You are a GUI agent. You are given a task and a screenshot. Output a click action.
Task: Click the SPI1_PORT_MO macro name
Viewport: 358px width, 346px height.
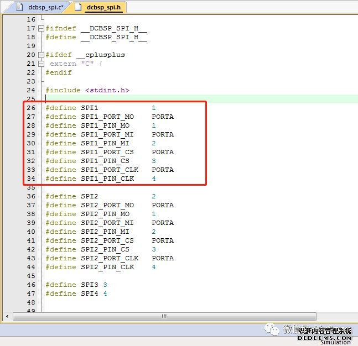[107, 117]
